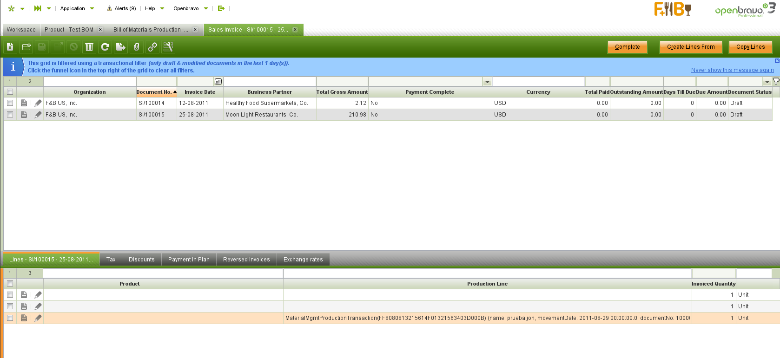Edit second invoice line with pencil
780x358 pixels.
click(38, 306)
